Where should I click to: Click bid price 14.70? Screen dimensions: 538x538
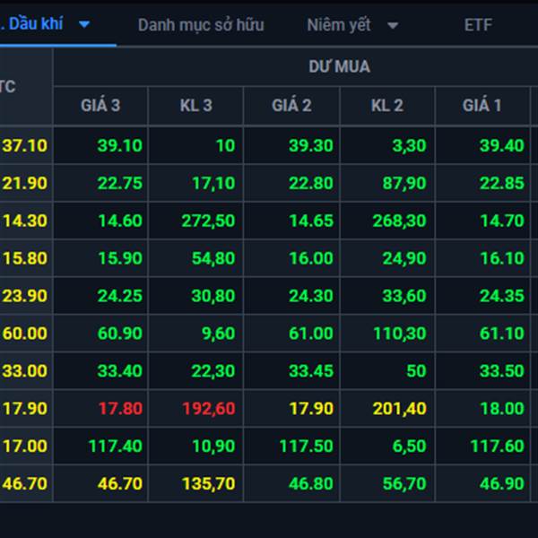[502, 221]
